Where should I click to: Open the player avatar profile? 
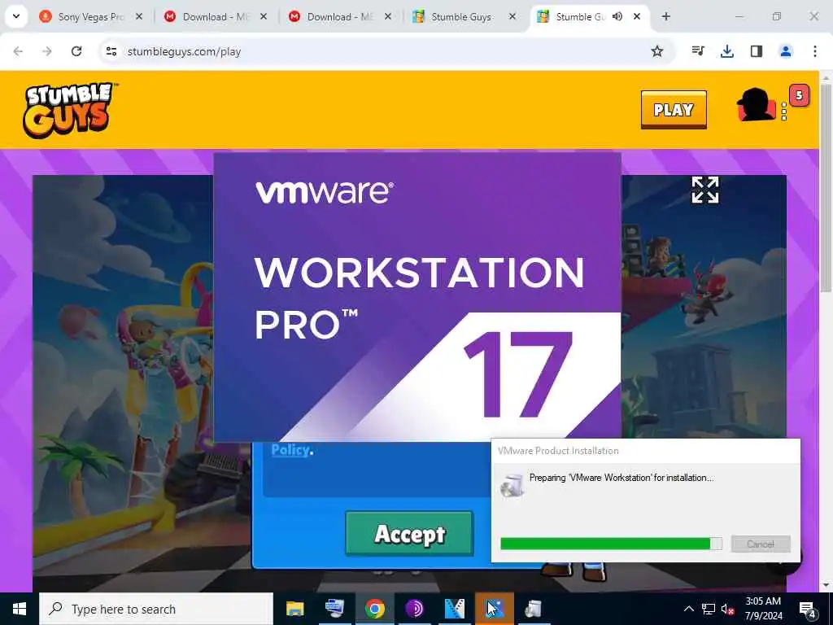pos(756,105)
